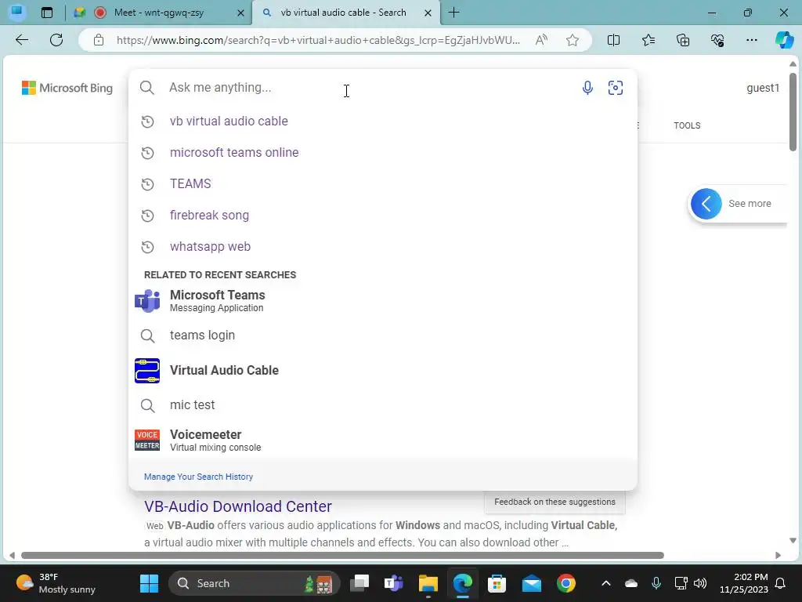This screenshot has width=802, height=602.
Task: Open a new browser tab
Action: [453, 13]
